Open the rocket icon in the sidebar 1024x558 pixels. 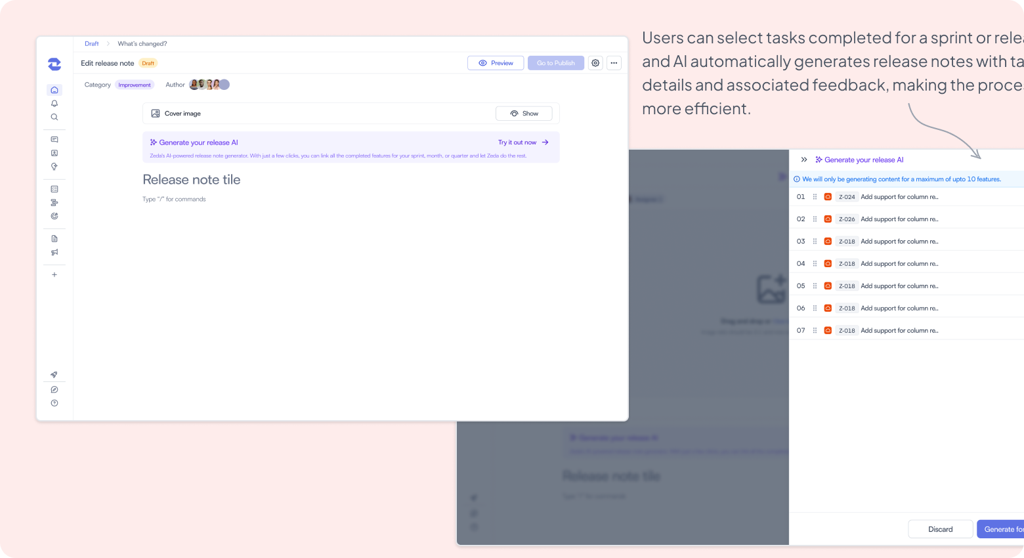pyautogui.click(x=54, y=375)
